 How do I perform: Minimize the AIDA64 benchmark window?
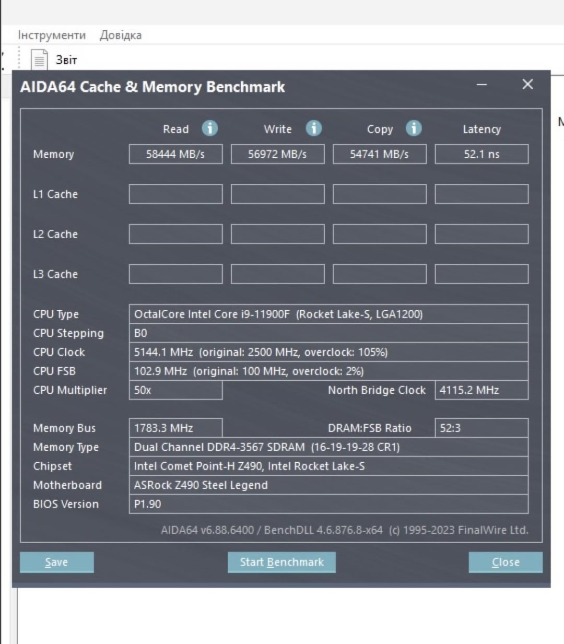482,85
